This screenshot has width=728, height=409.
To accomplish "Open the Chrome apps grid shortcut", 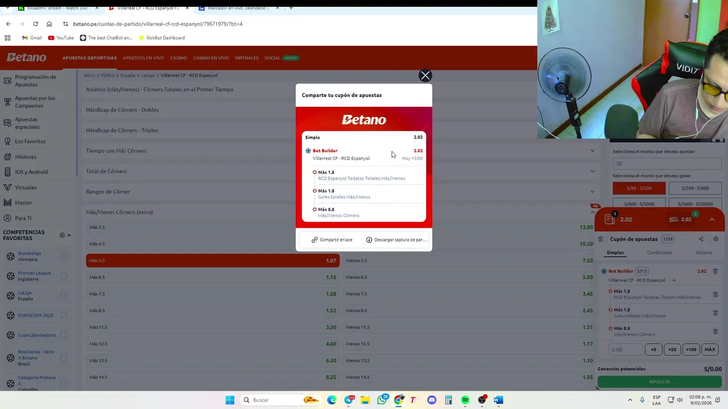I will (7, 38).
